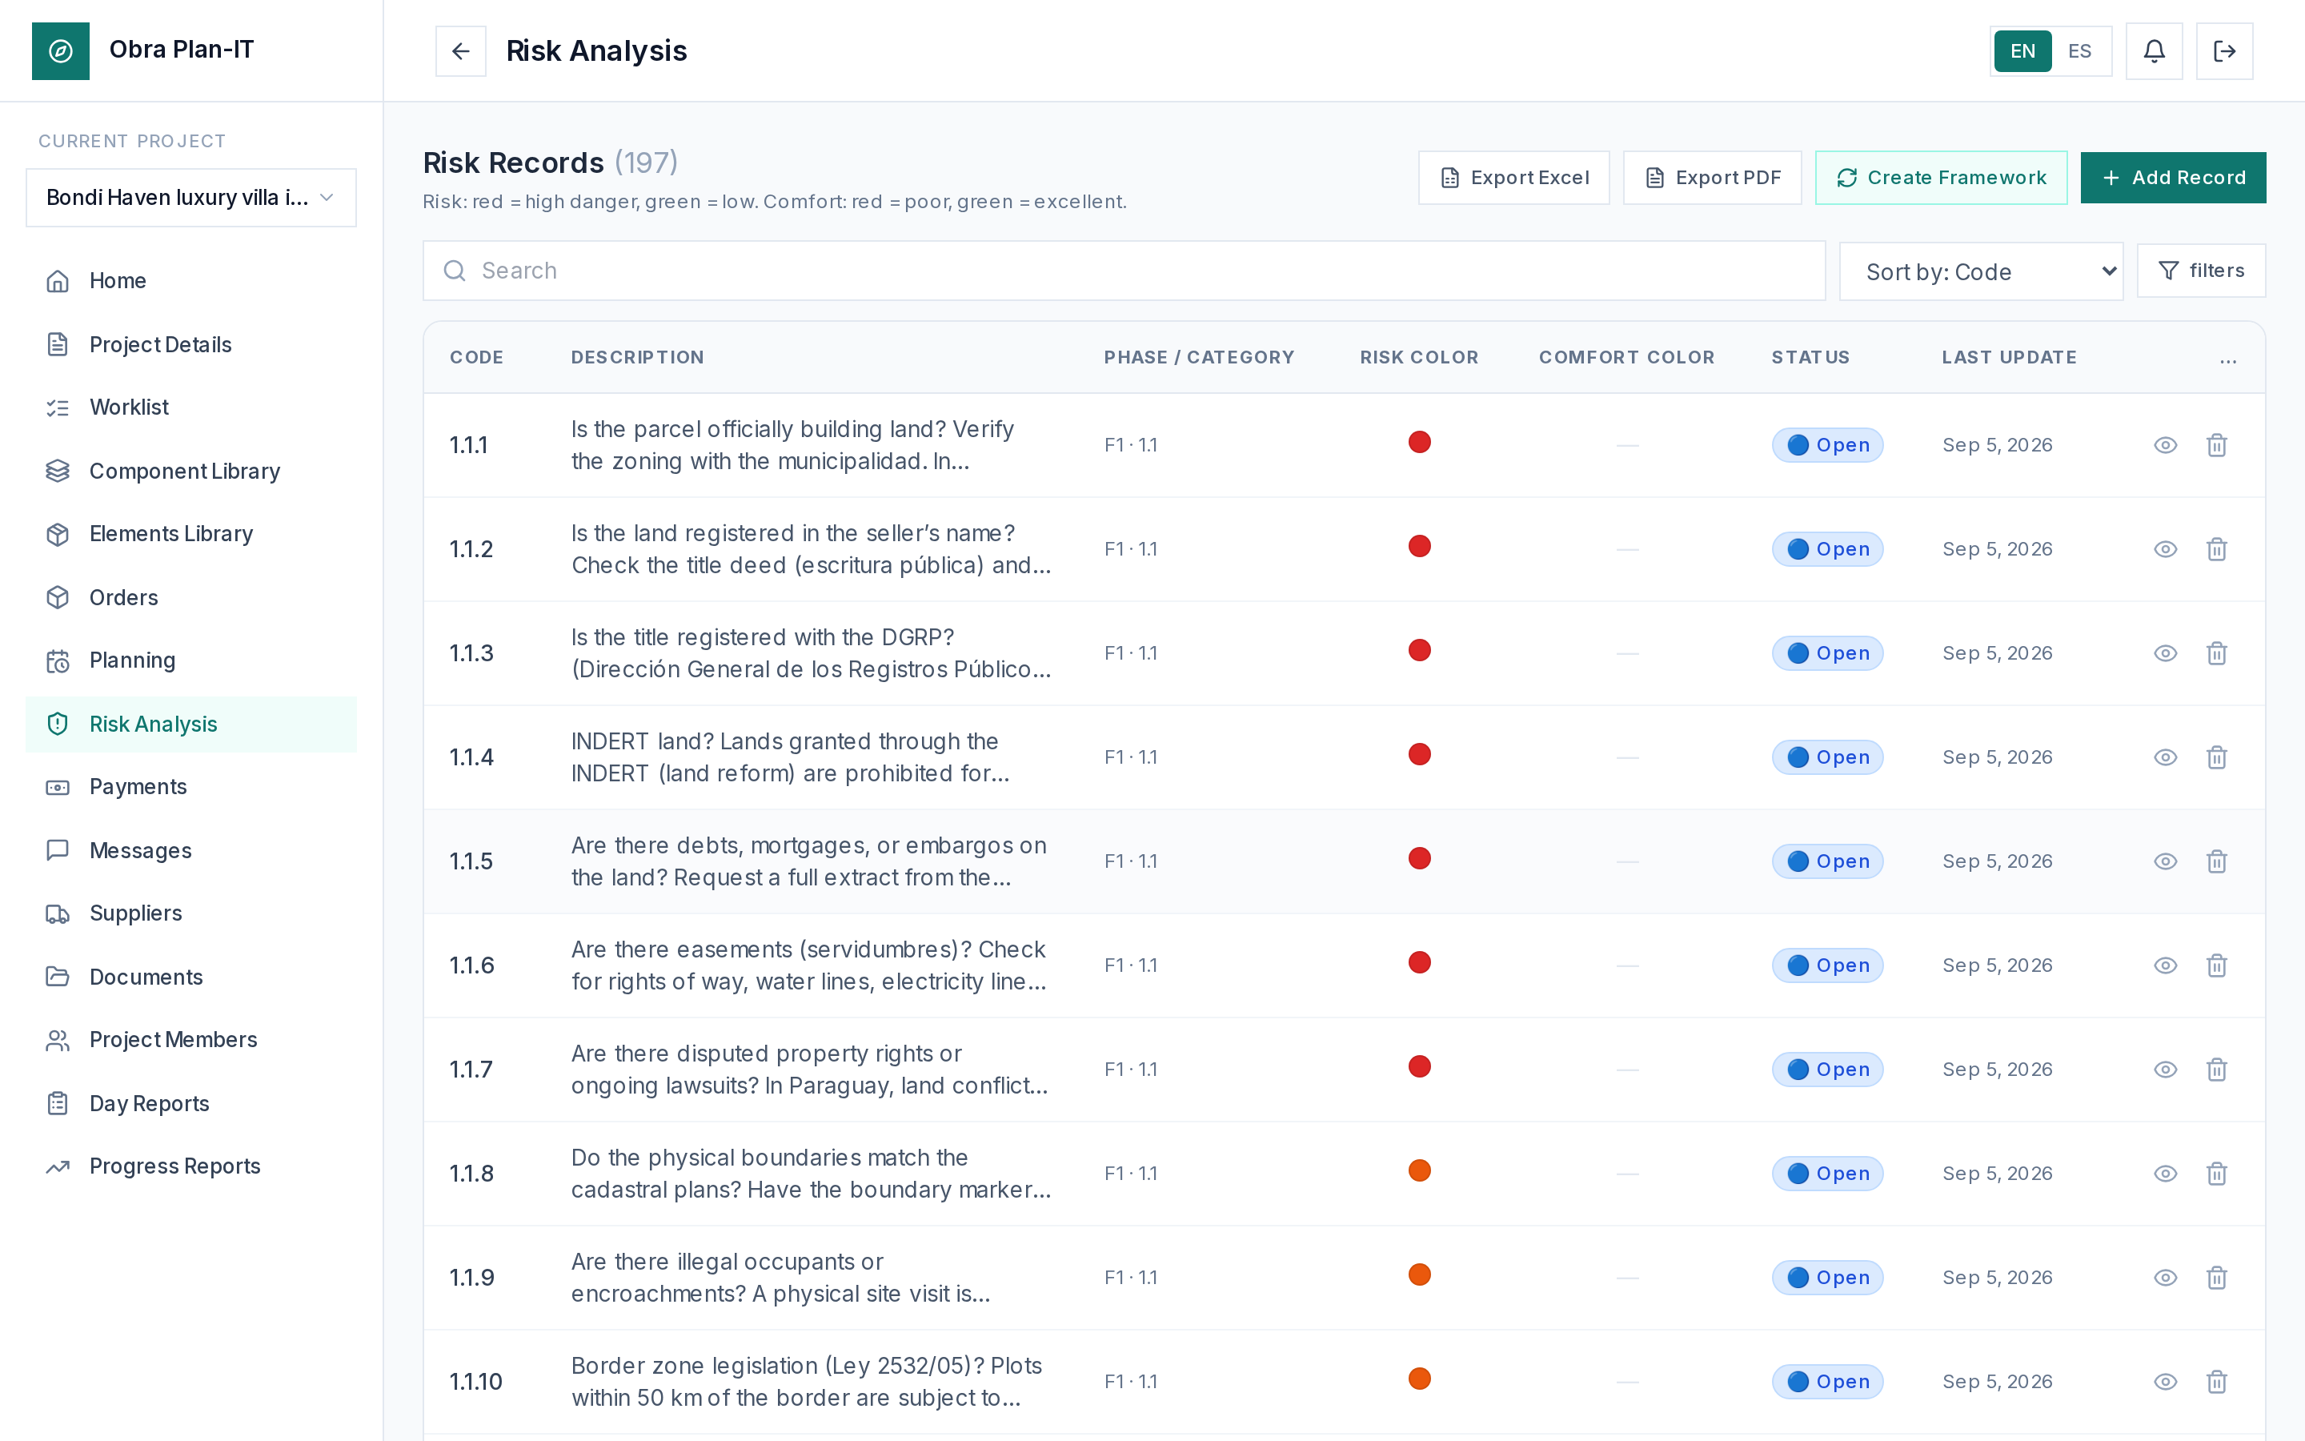Delete risk record 1.1.9
2305x1441 pixels.
pos(2216,1277)
